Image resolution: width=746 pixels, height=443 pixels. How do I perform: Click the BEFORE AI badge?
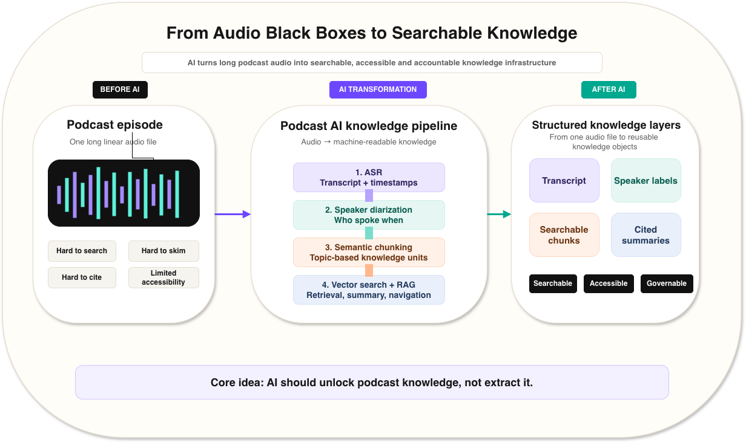tap(120, 89)
